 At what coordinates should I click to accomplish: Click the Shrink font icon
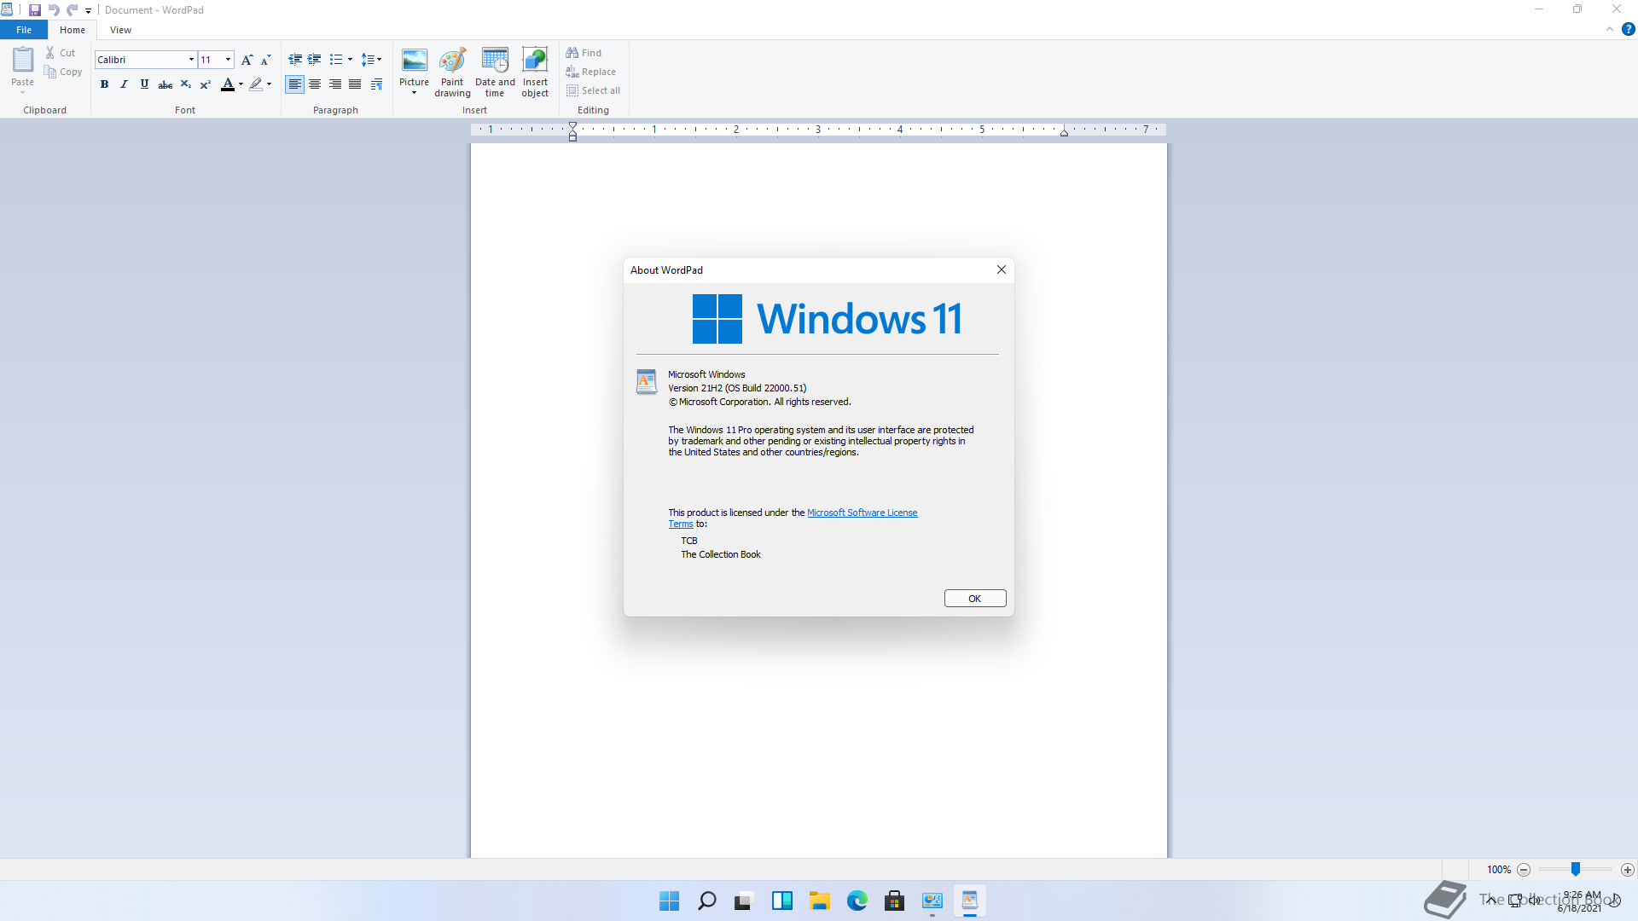pos(266,60)
